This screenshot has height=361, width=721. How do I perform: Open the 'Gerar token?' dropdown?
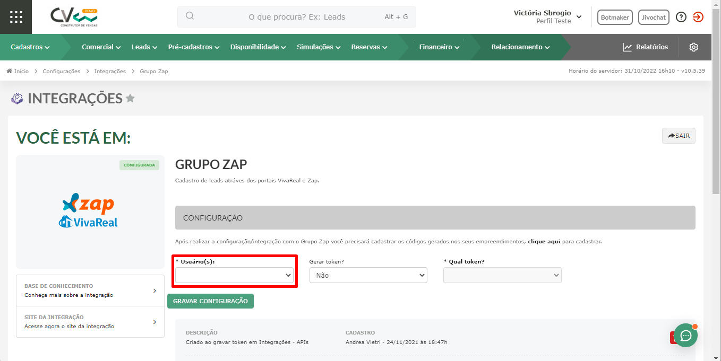tap(368, 275)
